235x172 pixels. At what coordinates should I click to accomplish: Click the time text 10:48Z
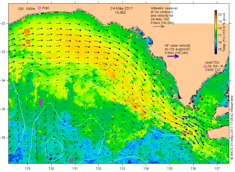pos(120,13)
